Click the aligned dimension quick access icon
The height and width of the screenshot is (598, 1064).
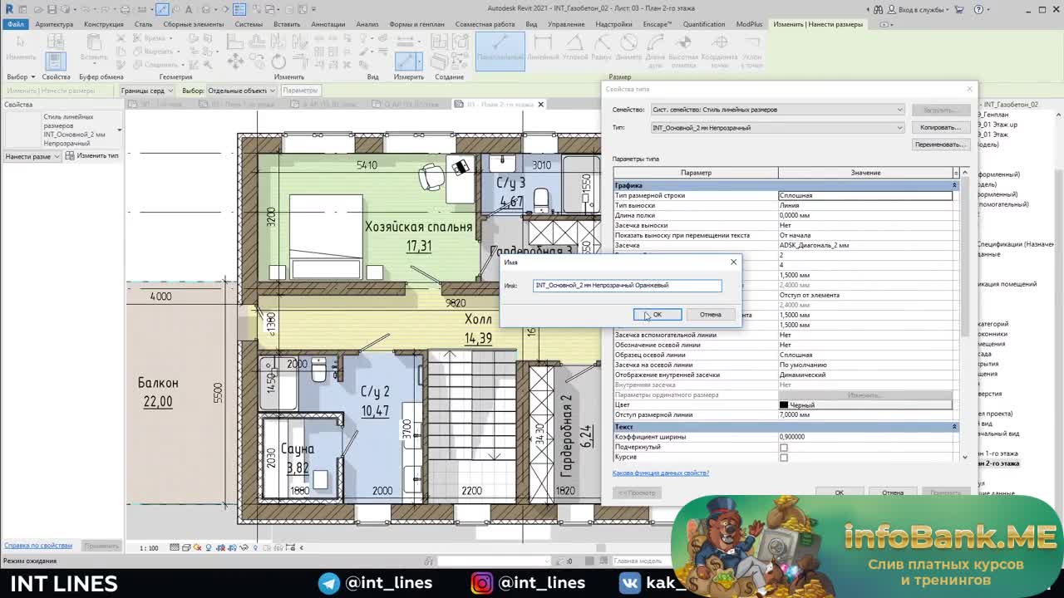[x=161, y=10]
